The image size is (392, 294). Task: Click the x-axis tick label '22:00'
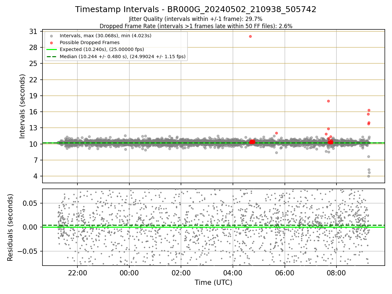[77, 272]
